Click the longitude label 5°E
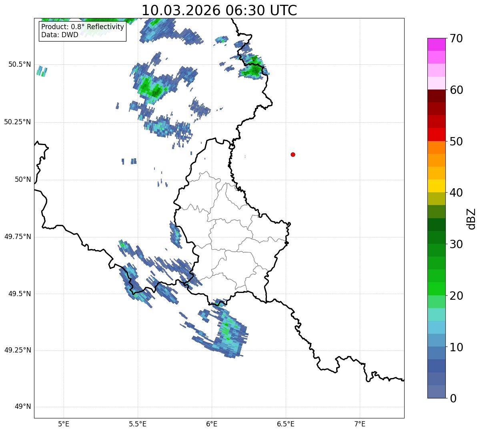481x432 pixels. tap(64, 424)
